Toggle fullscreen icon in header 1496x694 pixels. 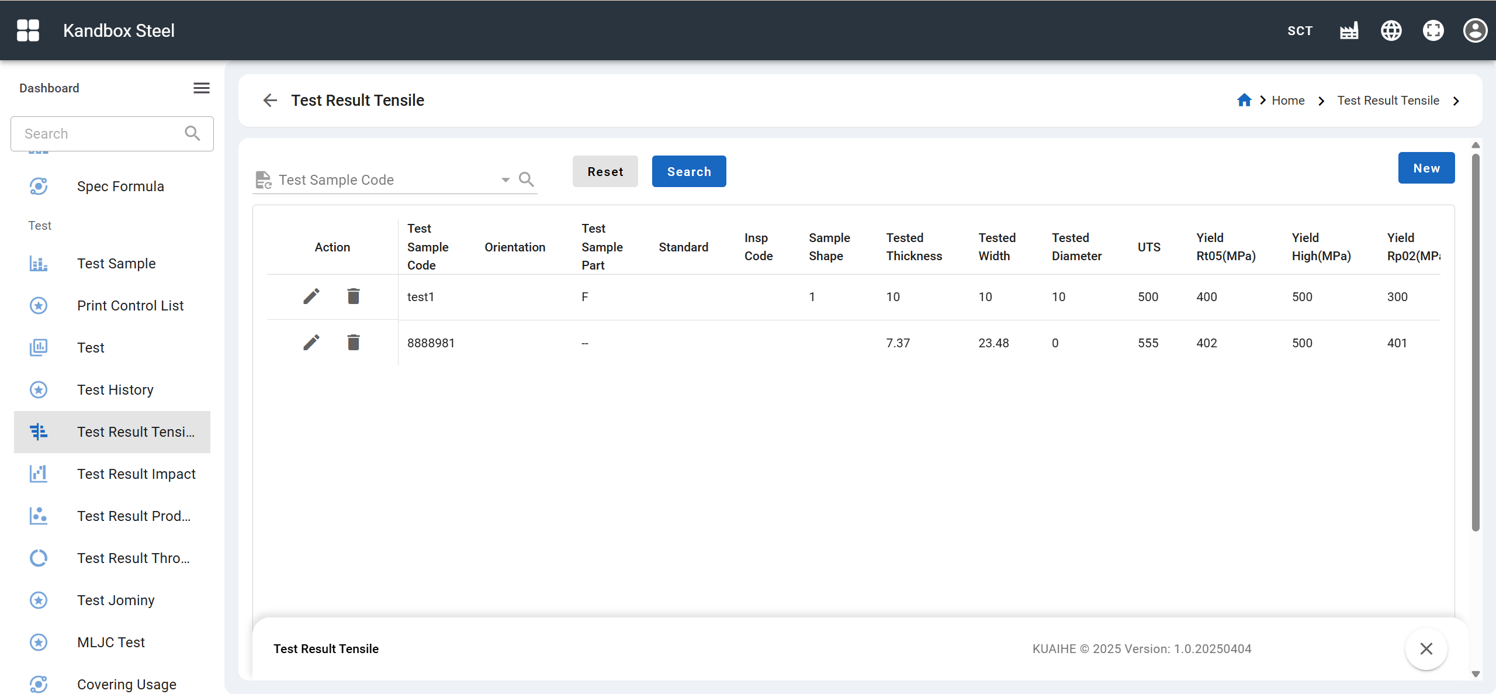coord(1433,30)
